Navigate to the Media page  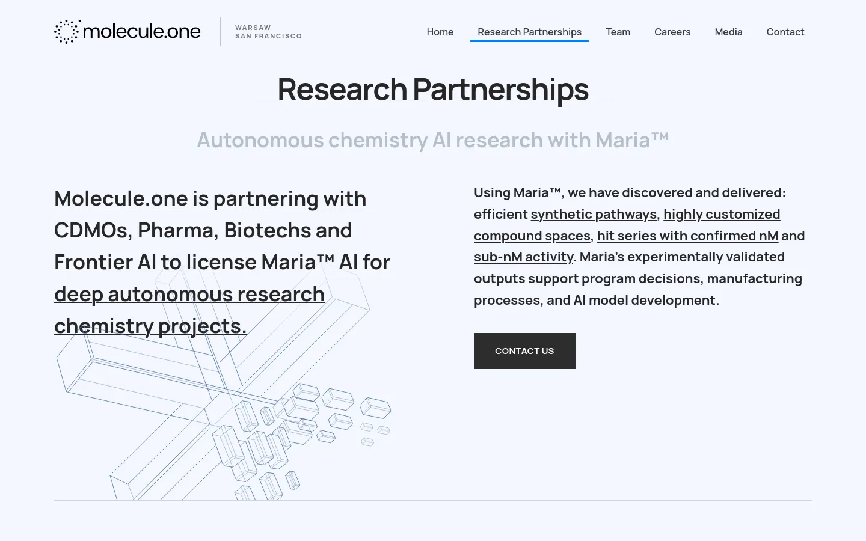[x=728, y=32]
